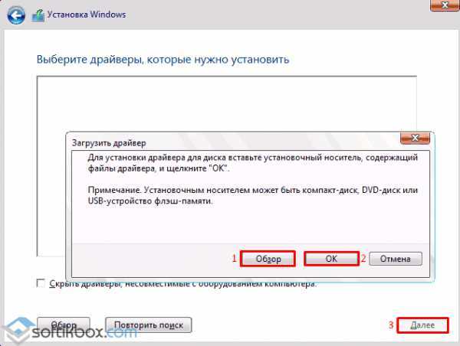This screenshot has width=460, height=346.
Task: Click the Загрузить драйвер dialog title
Action: point(109,143)
